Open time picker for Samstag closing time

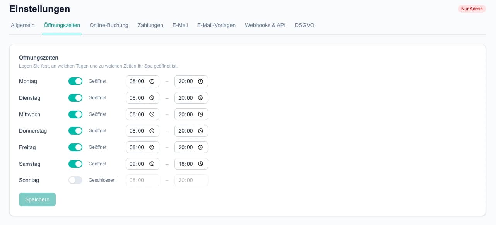pyautogui.click(x=200, y=164)
